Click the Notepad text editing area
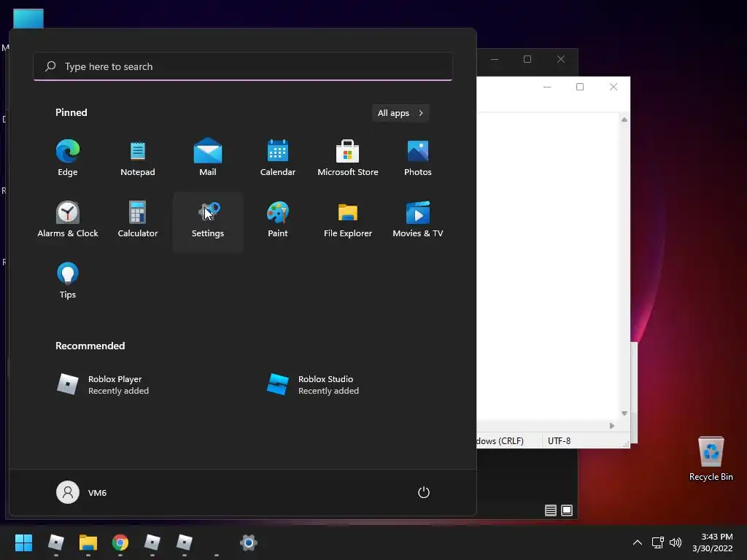747x560 pixels. pyautogui.click(x=548, y=265)
